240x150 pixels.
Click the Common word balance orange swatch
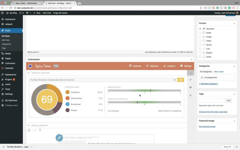(67, 92)
